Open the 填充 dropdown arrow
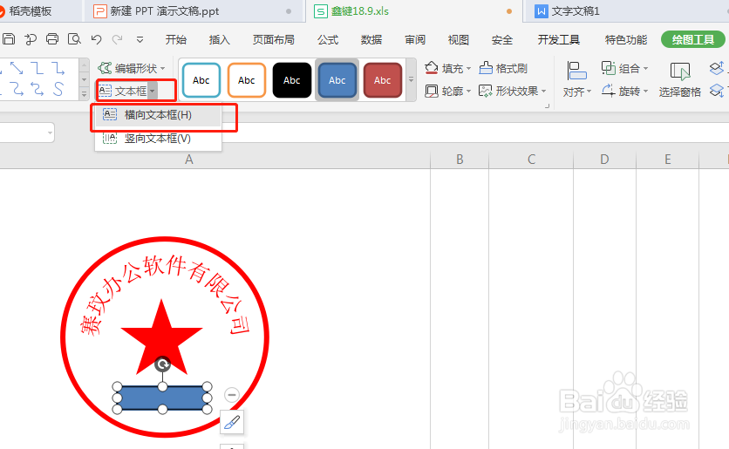Viewport: 729px width, 449px height. [x=468, y=69]
